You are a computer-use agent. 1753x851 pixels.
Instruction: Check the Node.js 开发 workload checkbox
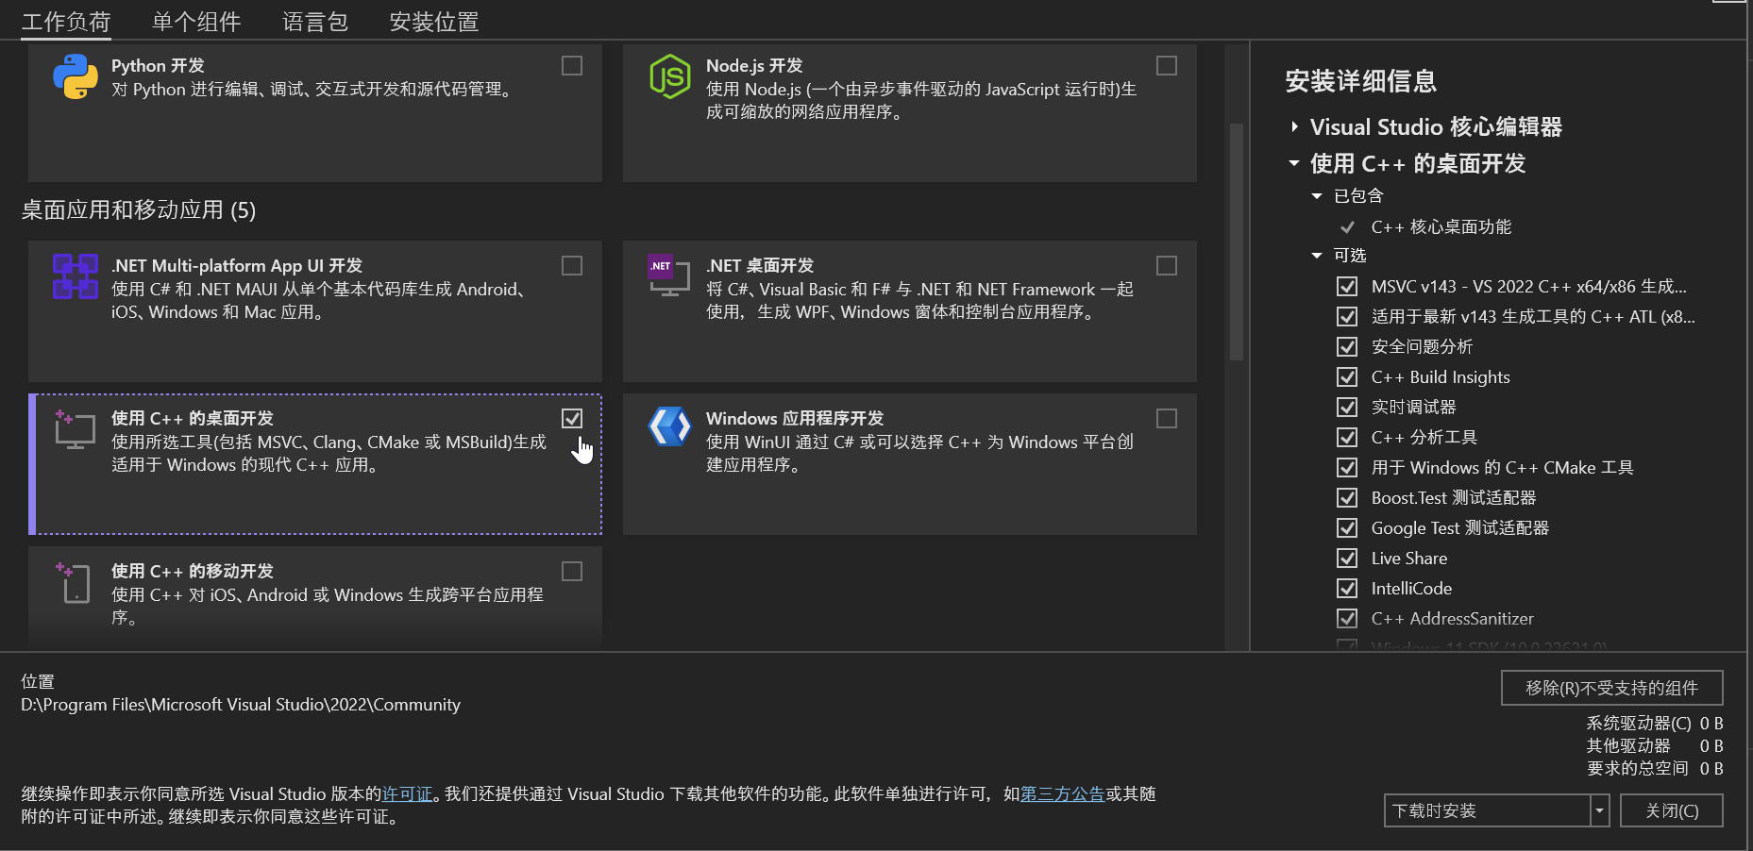(1167, 65)
